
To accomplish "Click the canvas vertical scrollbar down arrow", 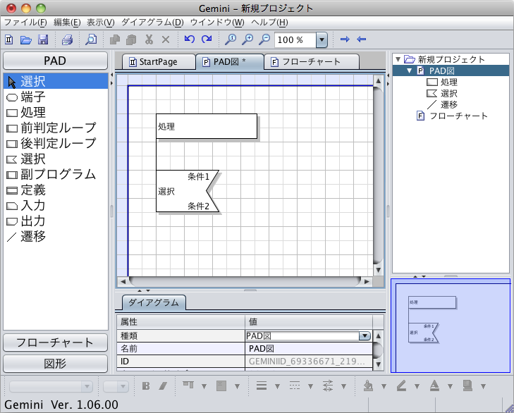I will (x=379, y=270).
